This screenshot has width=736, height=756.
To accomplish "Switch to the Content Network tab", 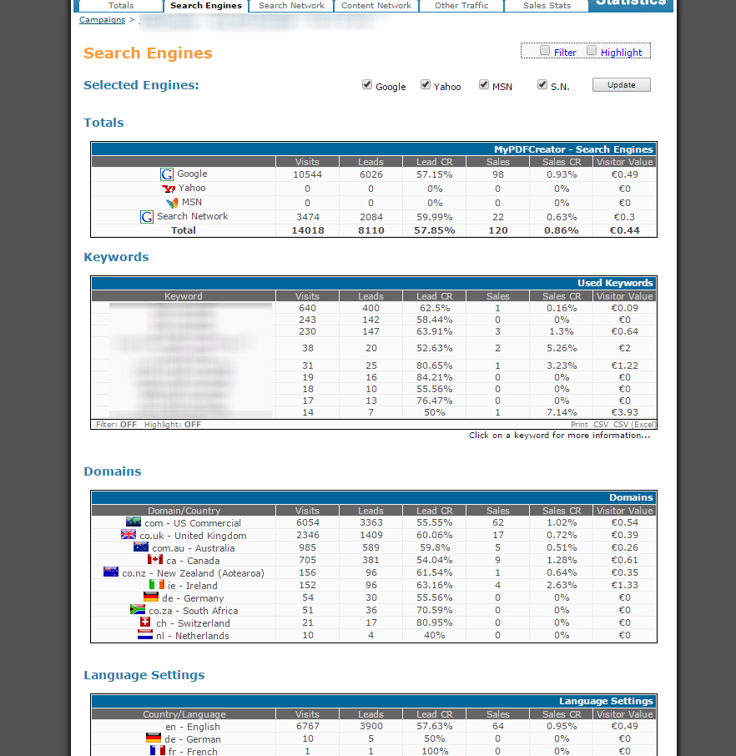I will tap(376, 6).
